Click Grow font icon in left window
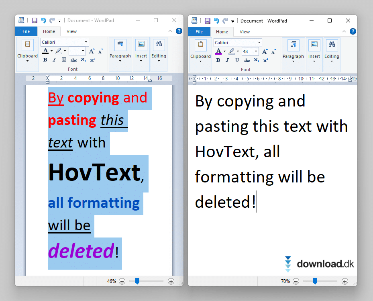 [x=92, y=51]
